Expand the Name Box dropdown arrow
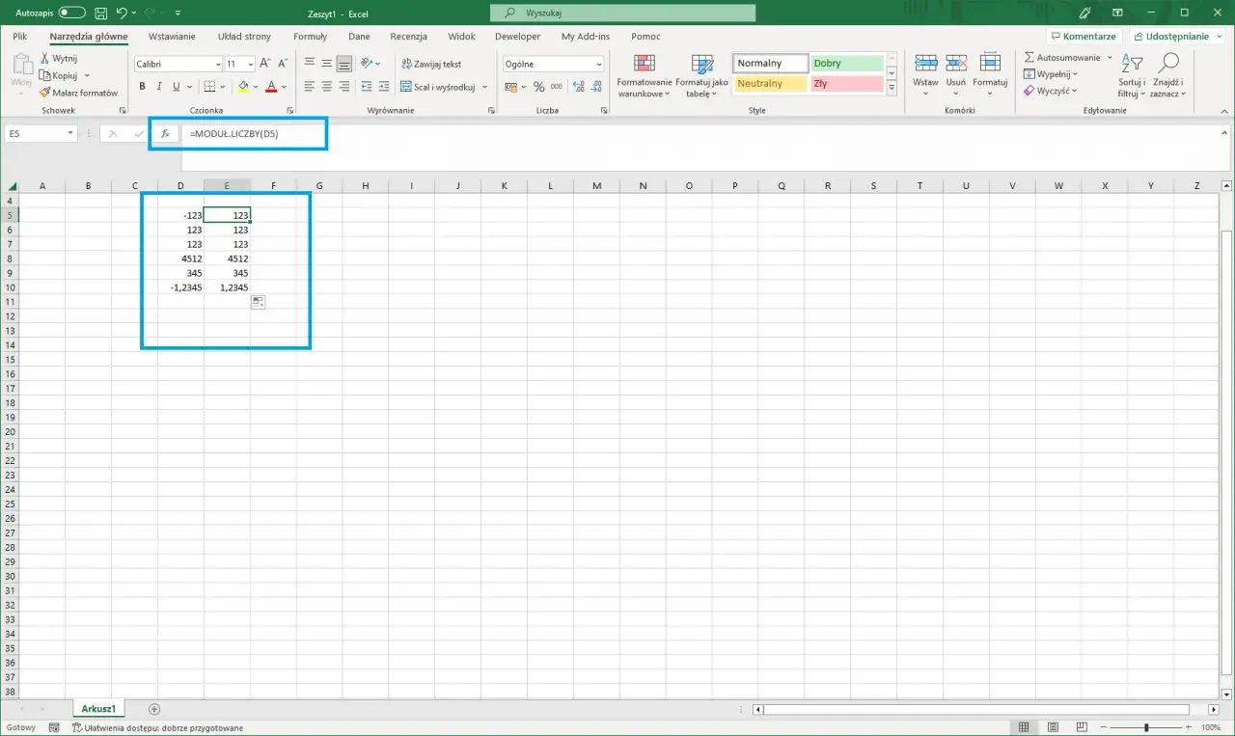Viewport: 1235px width, 736px height. coord(70,134)
